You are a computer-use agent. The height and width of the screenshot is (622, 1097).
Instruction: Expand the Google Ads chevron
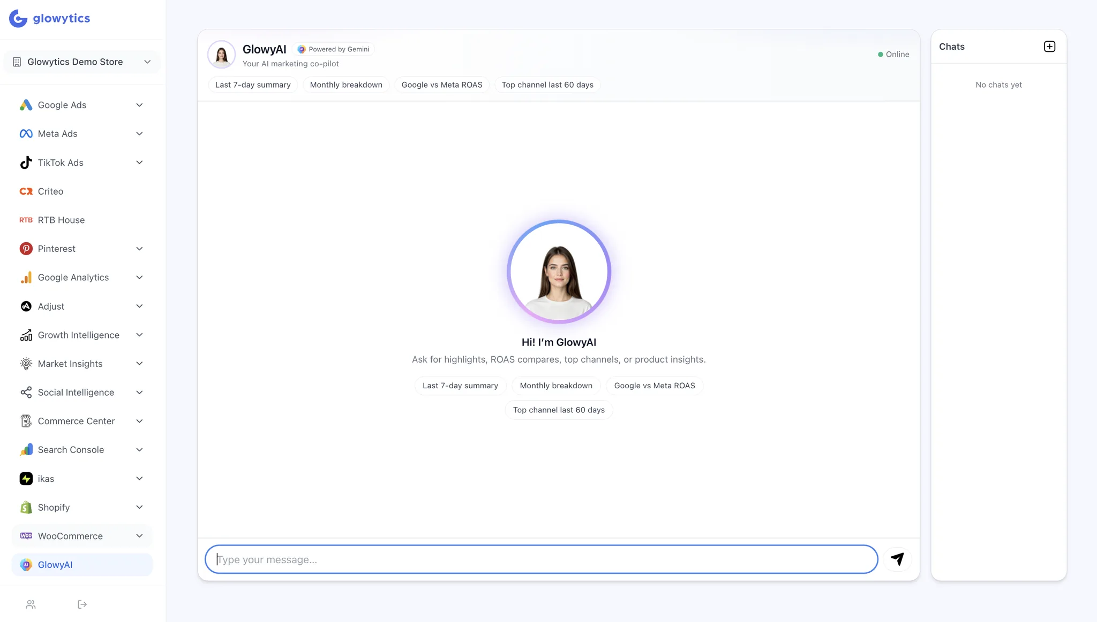tap(139, 105)
